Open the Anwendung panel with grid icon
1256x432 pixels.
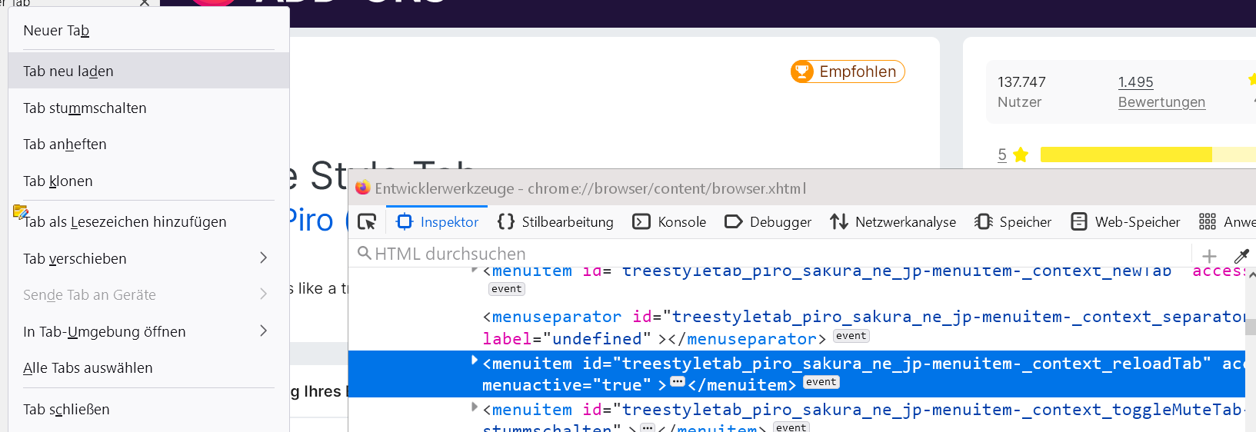tap(1226, 222)
